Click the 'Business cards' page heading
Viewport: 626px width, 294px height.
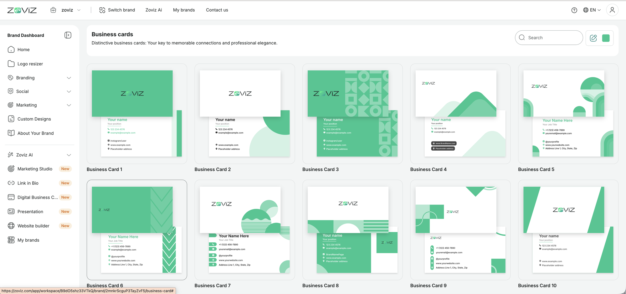[x=112, y=34]
